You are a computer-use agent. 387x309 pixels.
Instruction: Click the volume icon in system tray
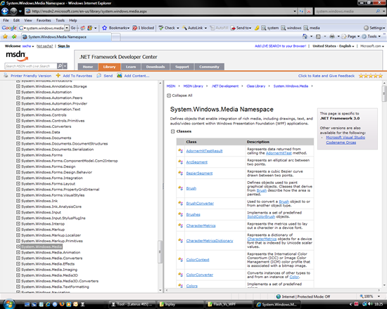(x=370, y=304)
